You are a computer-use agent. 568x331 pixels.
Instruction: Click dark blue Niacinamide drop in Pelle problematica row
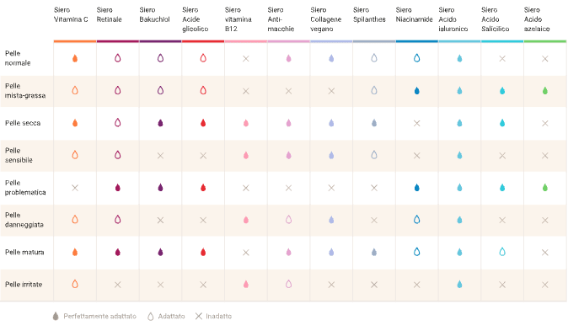416,188
